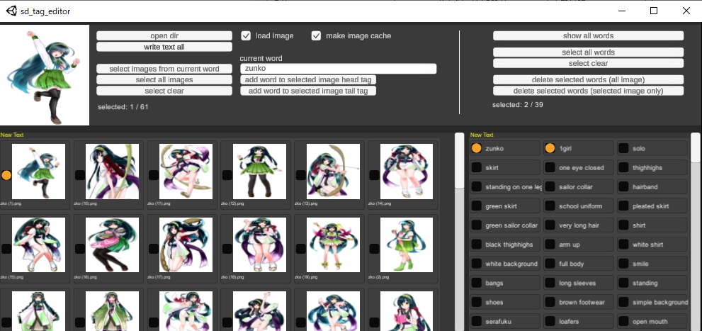The image size is (702, 331).
Task: Select the pleated skirt word toggle
Action: pyautogui.click(x=623, y=206)
